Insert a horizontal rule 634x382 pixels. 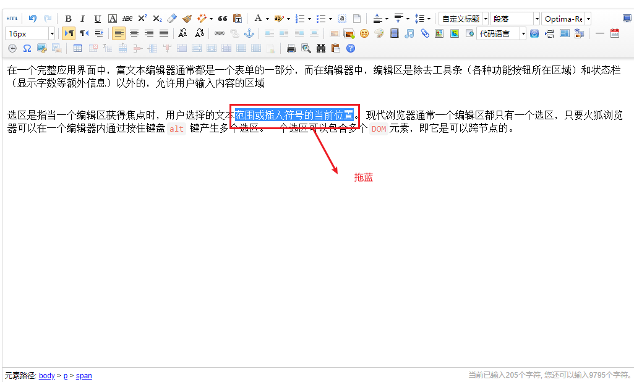click(599, 33)
